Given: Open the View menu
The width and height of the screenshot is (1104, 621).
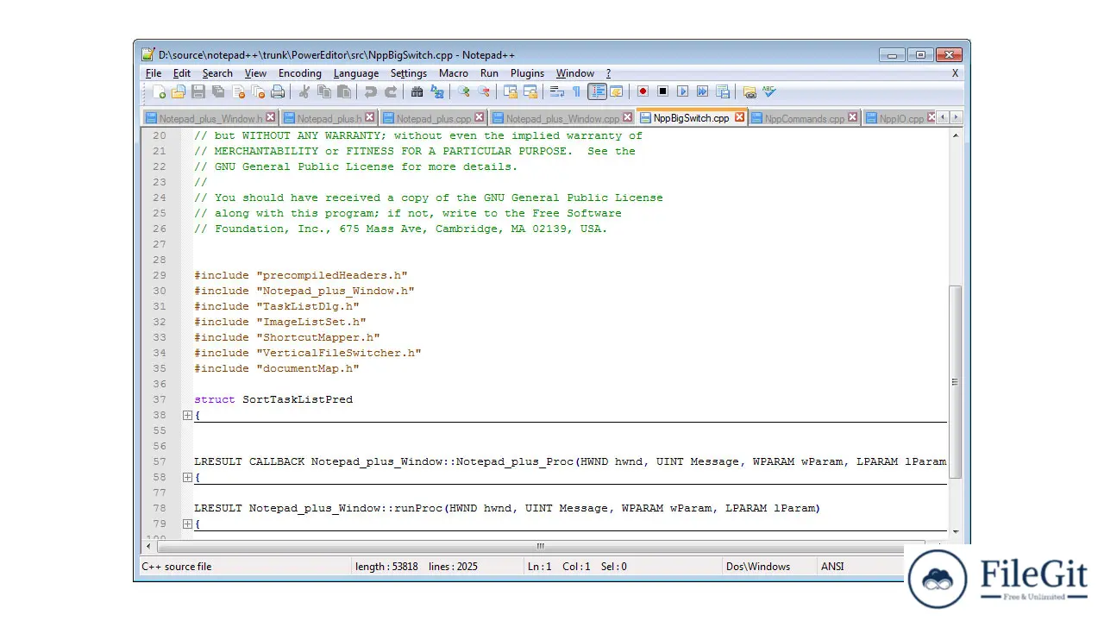Looking at the screenshot, I should (x=255, y=73).
